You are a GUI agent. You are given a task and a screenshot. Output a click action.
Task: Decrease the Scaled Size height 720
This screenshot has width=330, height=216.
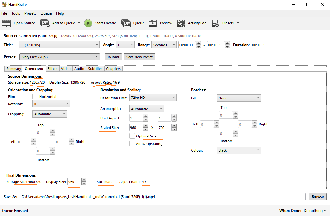[x=174, y=129]
